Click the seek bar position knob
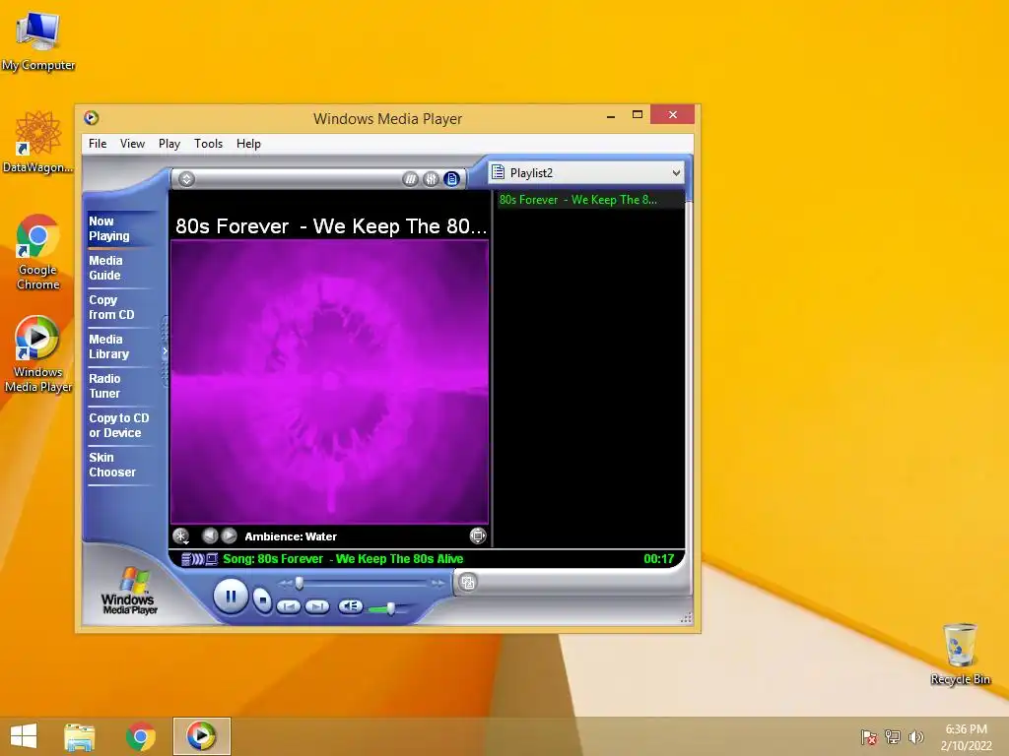1009x756 pixels. 300,583
